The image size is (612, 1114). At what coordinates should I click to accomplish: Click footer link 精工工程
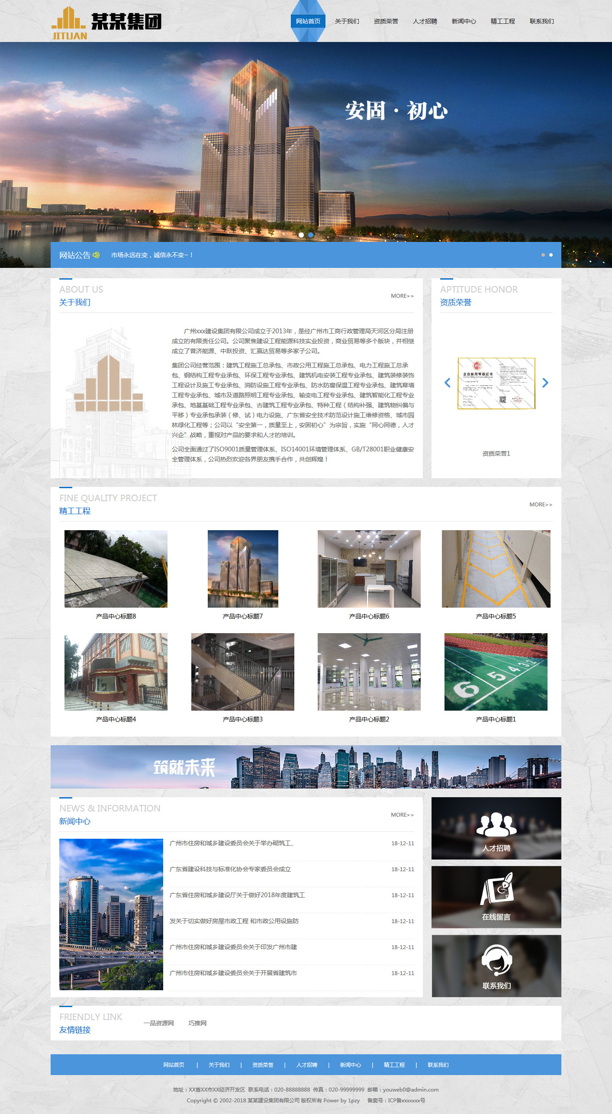click(395, 1065)
